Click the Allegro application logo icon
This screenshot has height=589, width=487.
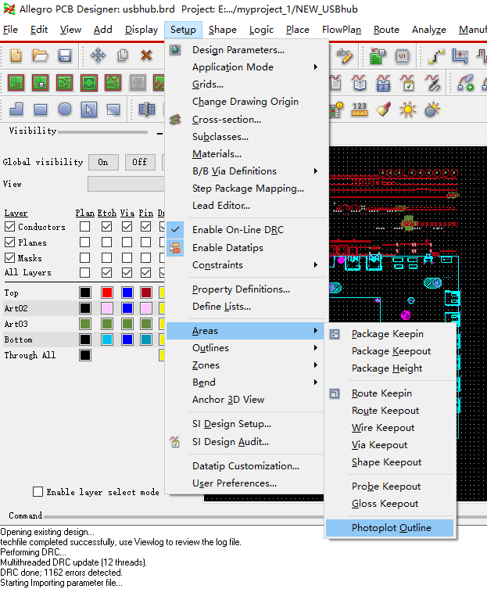click(x=9, y=9)
